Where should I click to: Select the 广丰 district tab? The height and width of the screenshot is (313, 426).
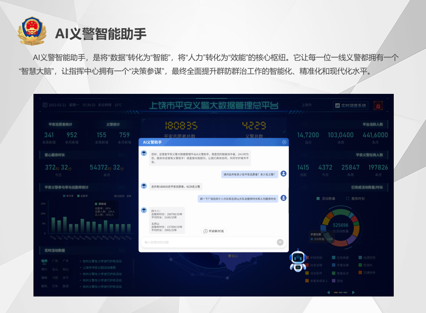pos(65,261)
